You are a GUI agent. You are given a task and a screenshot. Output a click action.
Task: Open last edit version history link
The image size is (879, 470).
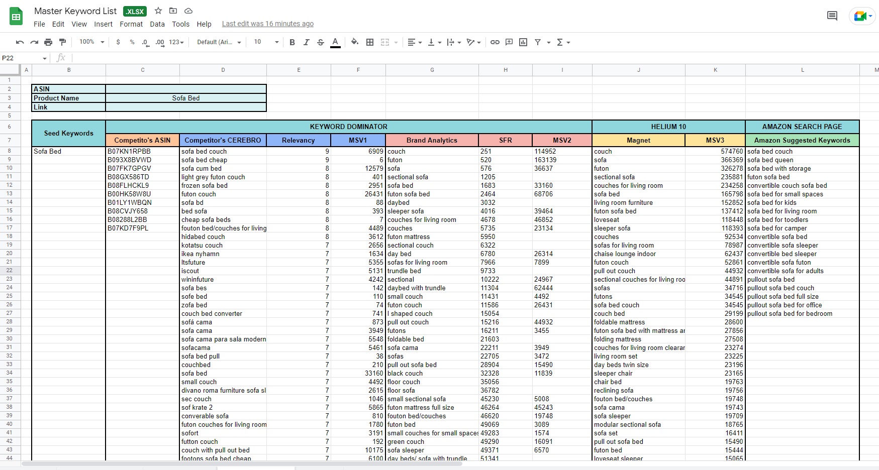pos(268,24)
